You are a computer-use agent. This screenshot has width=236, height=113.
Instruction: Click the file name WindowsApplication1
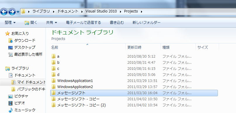(75, 81)
